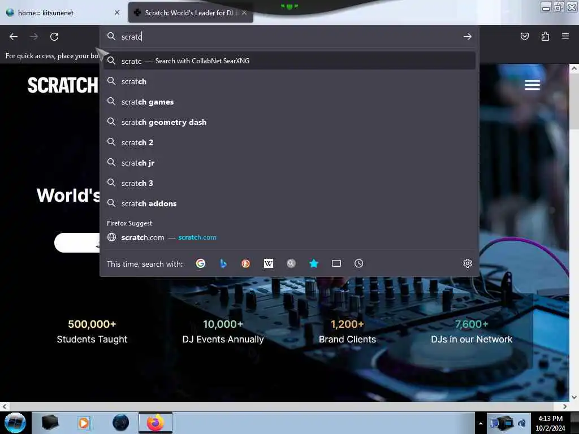Open search settings gear icon
The height and width of the screenshot is (434, 579).
tap(468, 263)
